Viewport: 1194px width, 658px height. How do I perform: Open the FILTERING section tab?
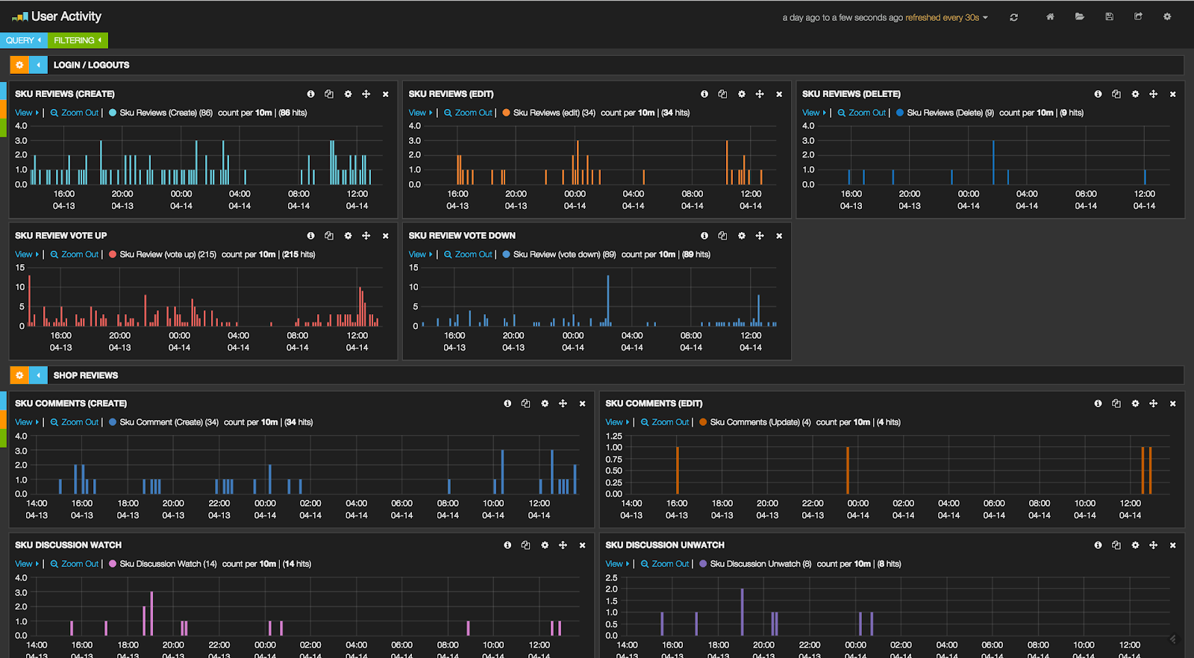point(78,40)
